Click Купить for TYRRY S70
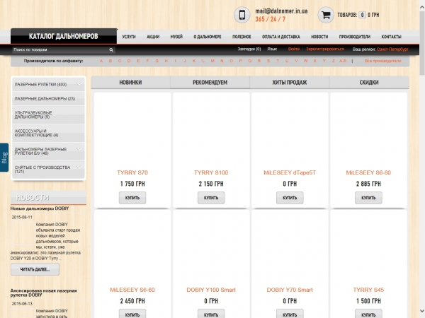Screen dimensions: 425x318 click(x=132, y=198)
